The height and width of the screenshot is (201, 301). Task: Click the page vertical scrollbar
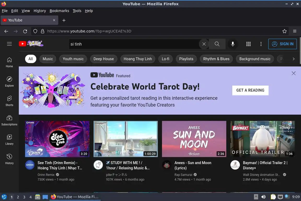pyautogui.click(x=300, y=51)
